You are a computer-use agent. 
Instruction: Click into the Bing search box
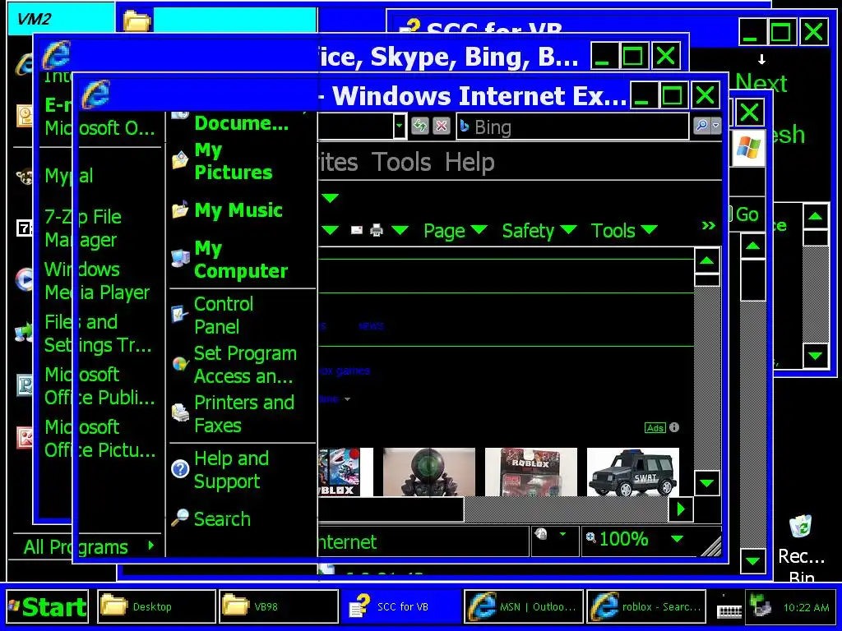(x=572, y=127)
